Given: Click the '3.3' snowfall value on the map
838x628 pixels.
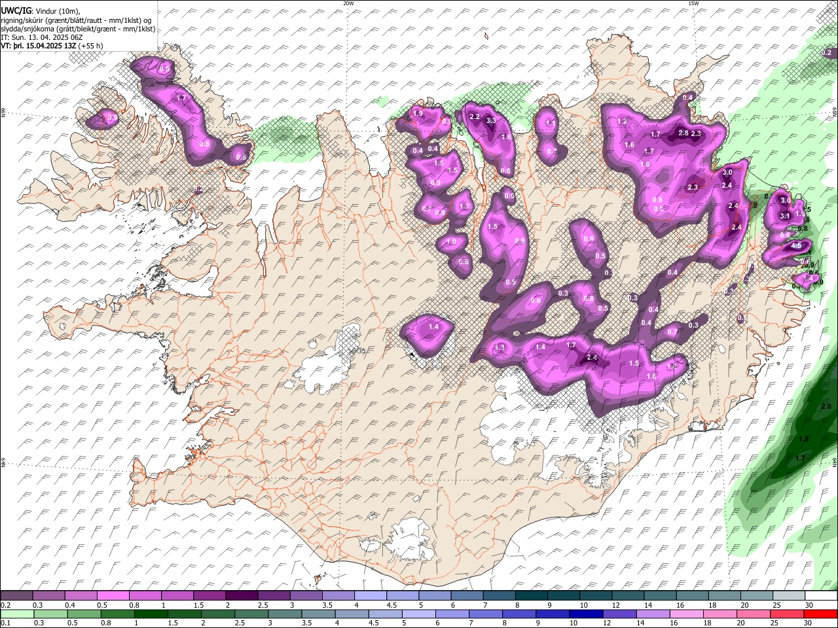Looking at the screenshot, I should (490, 120).
